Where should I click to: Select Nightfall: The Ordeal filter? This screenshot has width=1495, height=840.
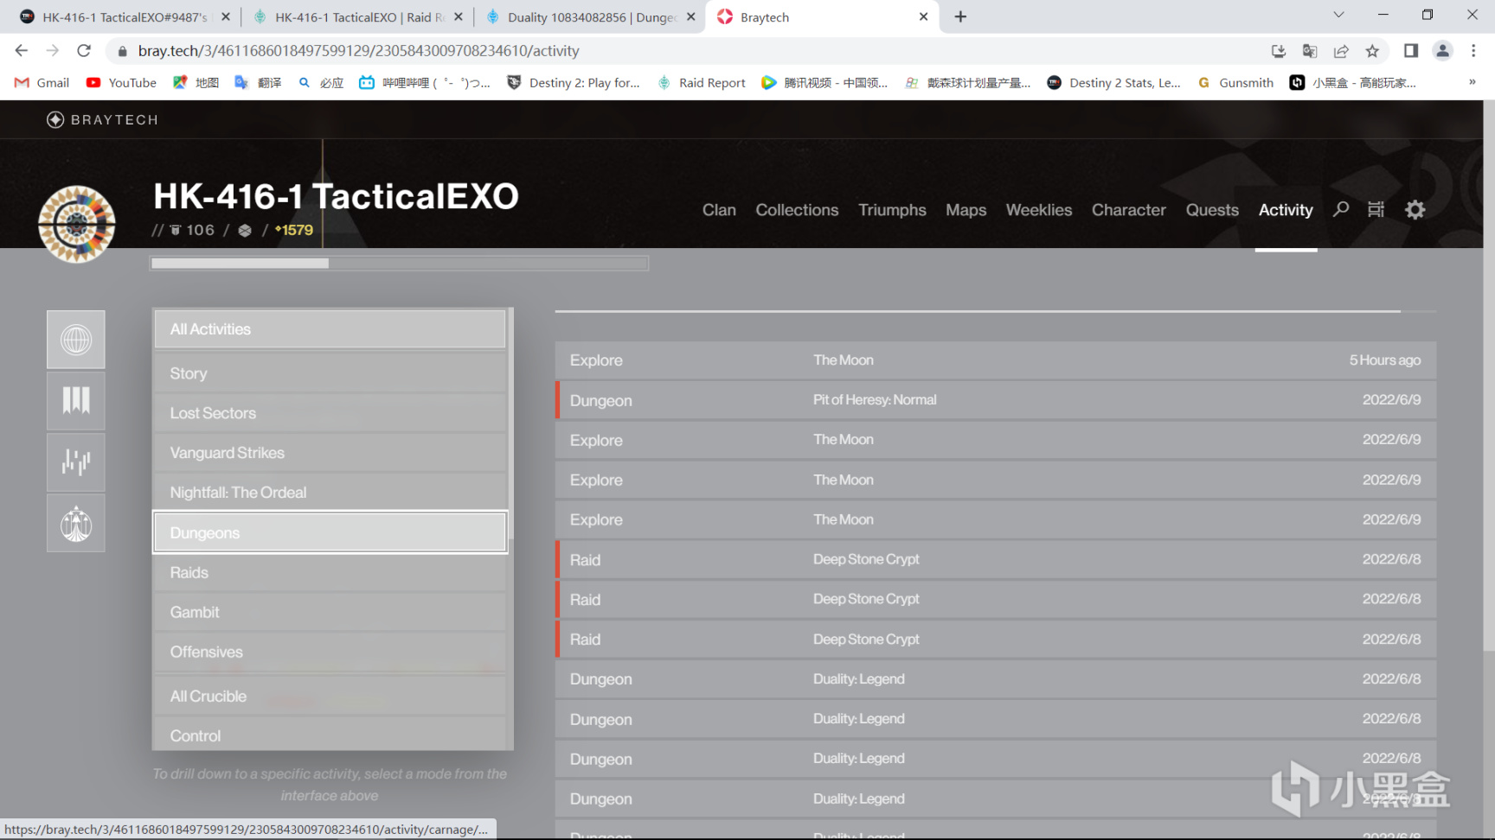330,493
